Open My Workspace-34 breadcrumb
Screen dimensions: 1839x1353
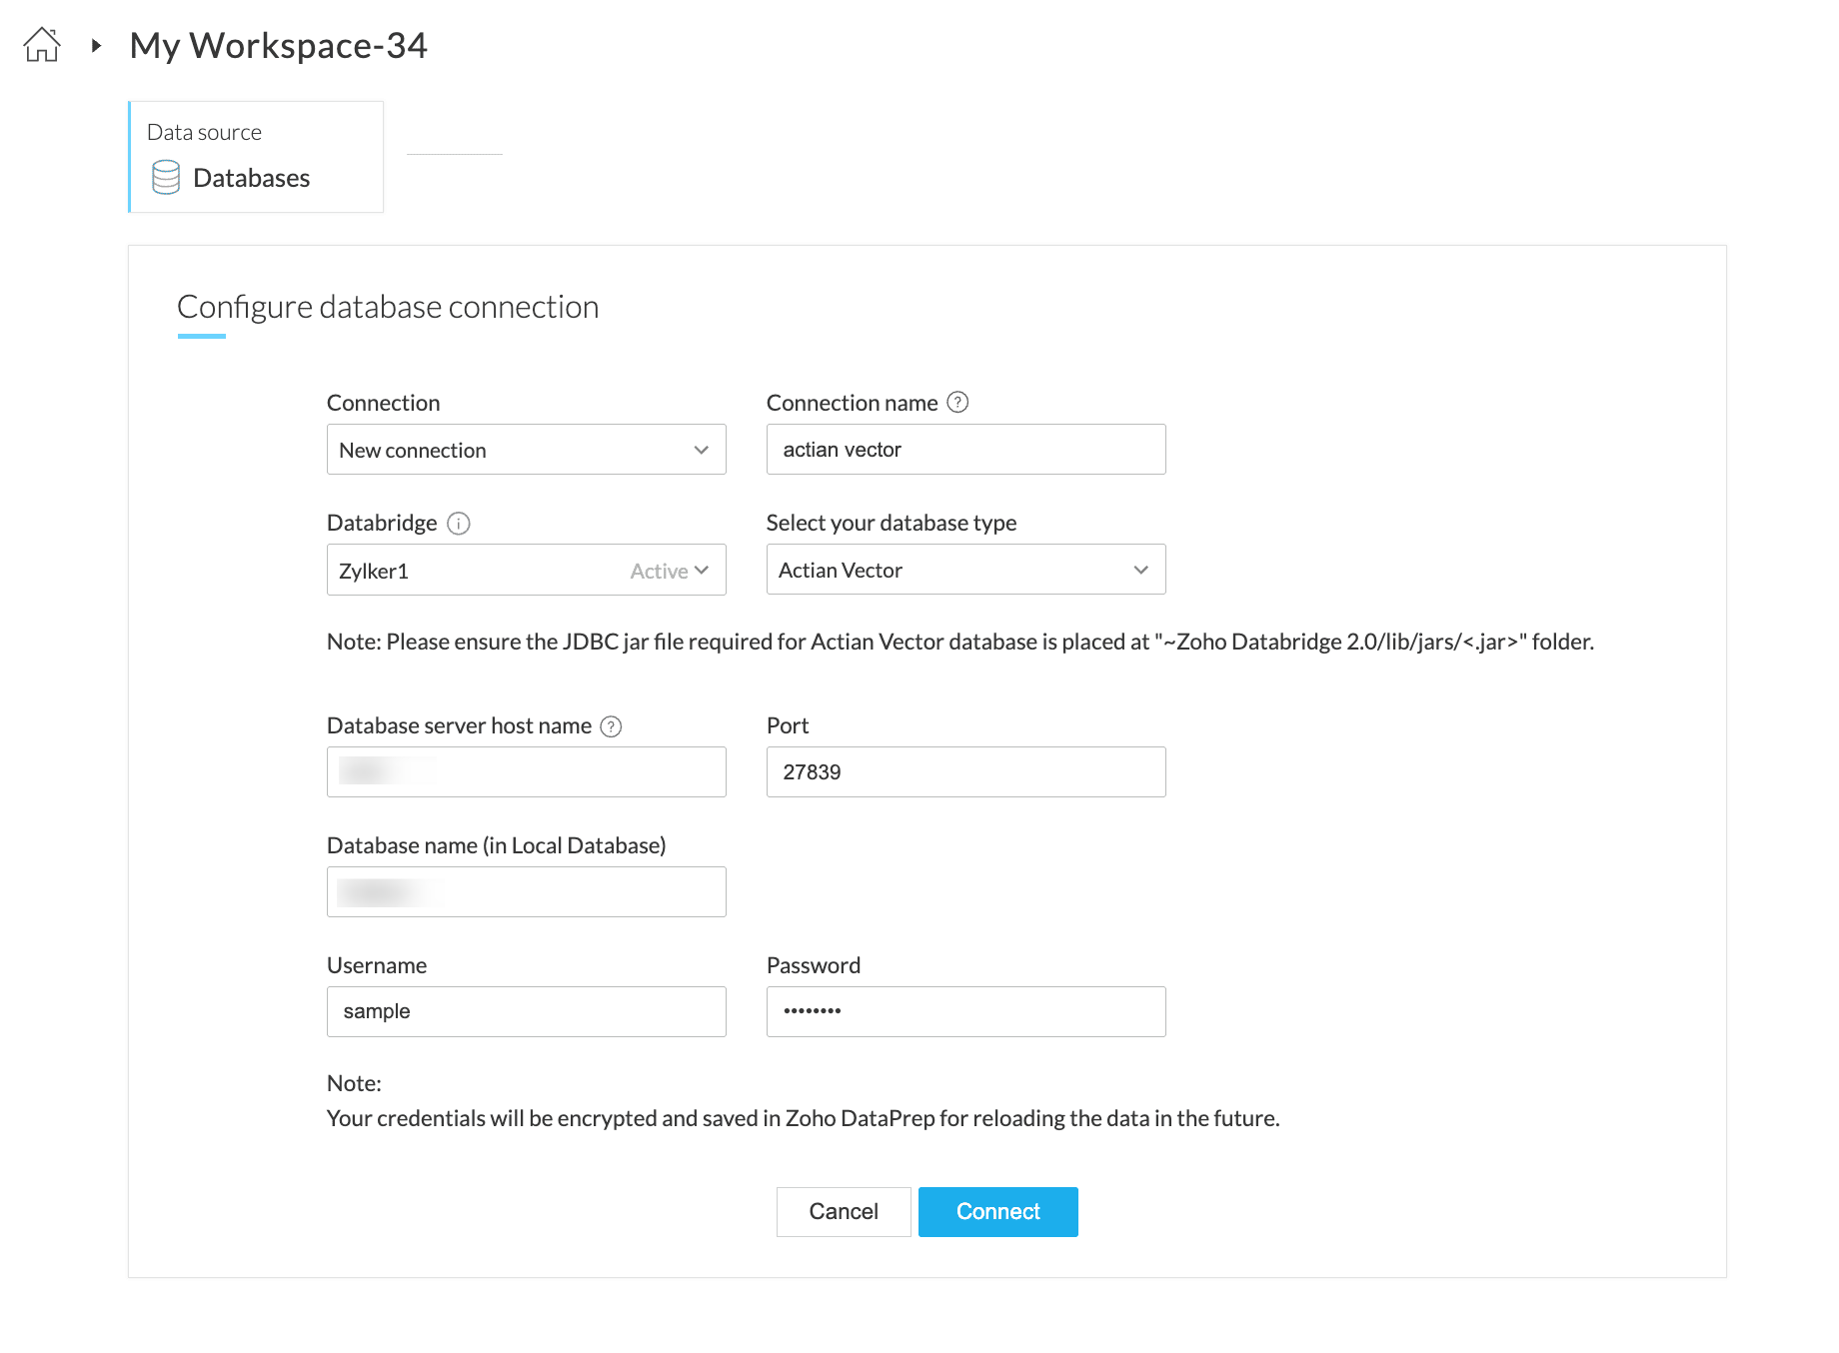tap(278, 45)
